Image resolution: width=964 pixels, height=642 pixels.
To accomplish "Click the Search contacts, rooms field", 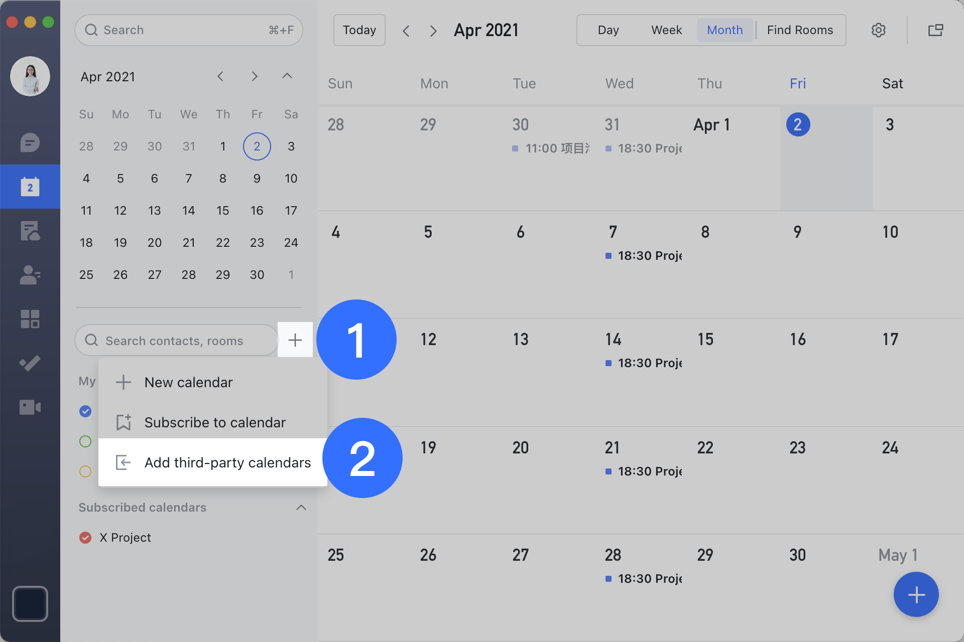I will [x=176, y=341].
